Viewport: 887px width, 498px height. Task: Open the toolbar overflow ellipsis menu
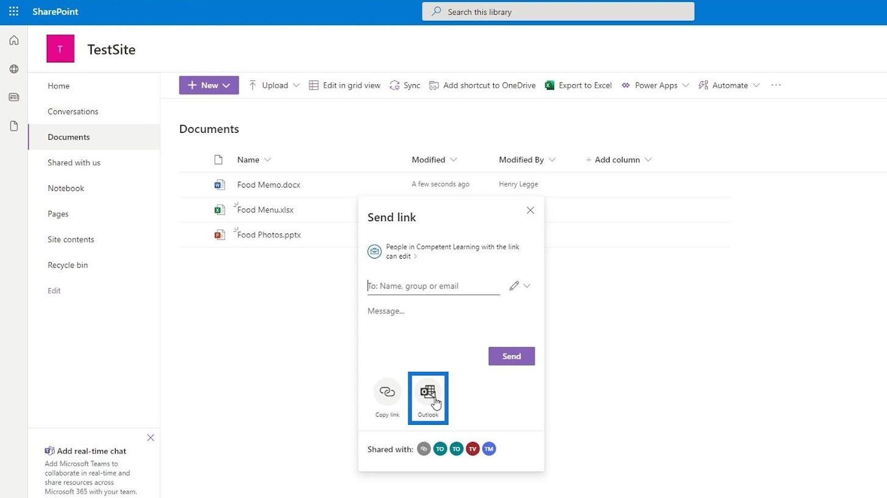[x=776, y=85]
